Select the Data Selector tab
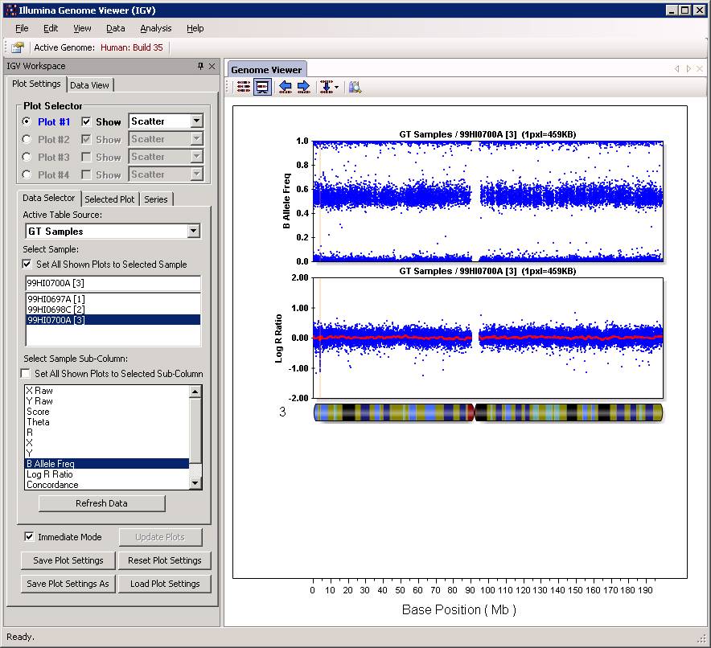Viewport: 711px width, 648px height. coord(48,198)
